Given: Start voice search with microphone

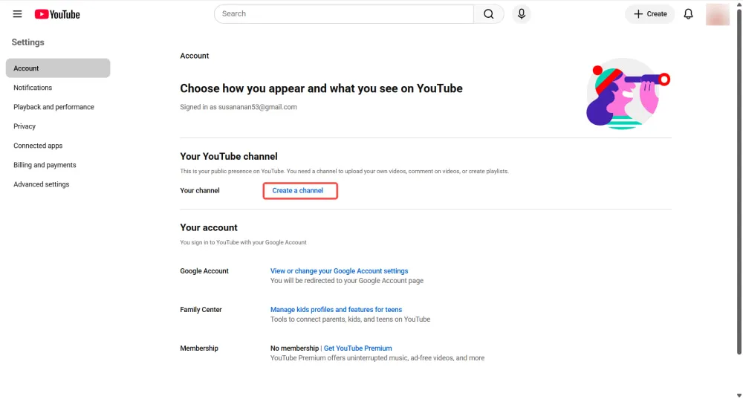Looking at the screenshot, I should coord(522,14).
